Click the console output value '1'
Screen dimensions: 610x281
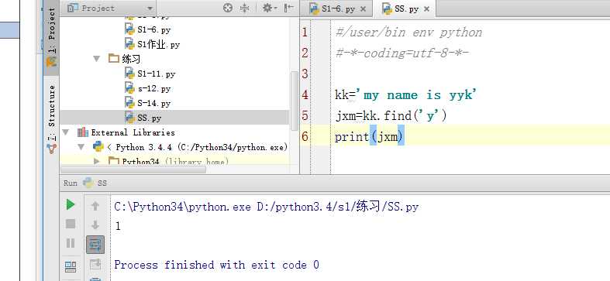118,226
